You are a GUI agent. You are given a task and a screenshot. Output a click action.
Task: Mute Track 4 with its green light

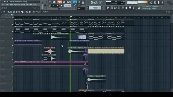pyautogui.click(x=12, y=46)
